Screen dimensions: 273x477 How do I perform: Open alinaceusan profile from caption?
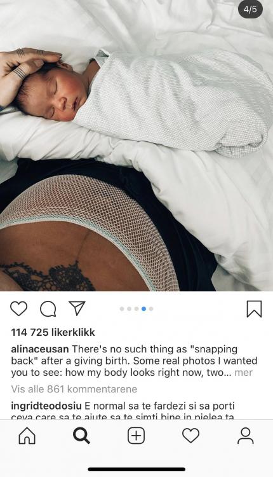pyautogui.click(x=40, y=349)
